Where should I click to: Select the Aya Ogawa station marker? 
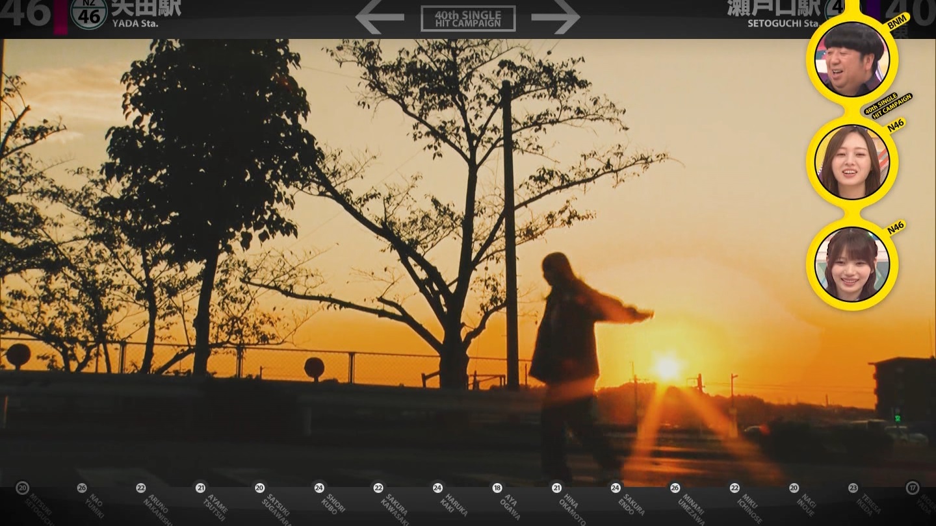pos(497,488)
